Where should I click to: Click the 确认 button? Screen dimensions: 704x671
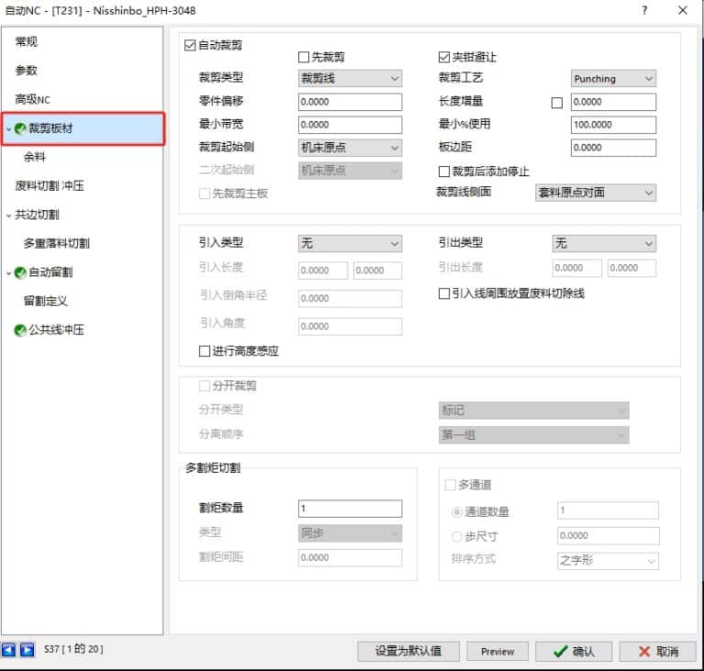point(573,651)
